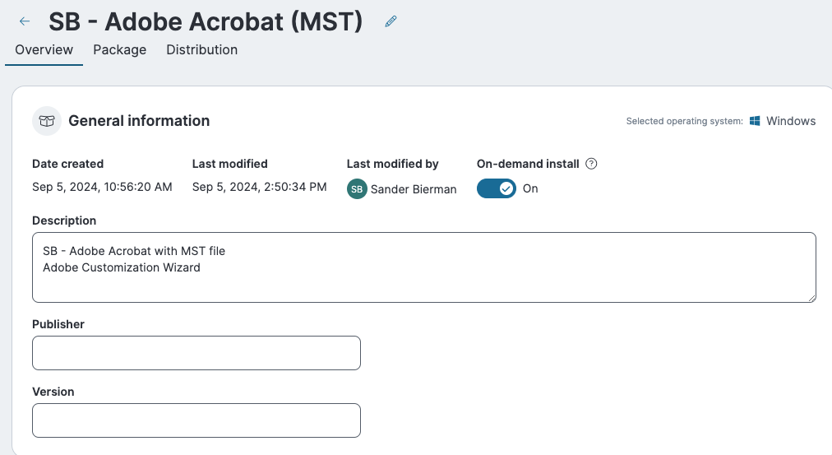This screenshot has width=832, height=455.
Task: Click the Last modified timestamp value
Action: click(x=260, y=187)
